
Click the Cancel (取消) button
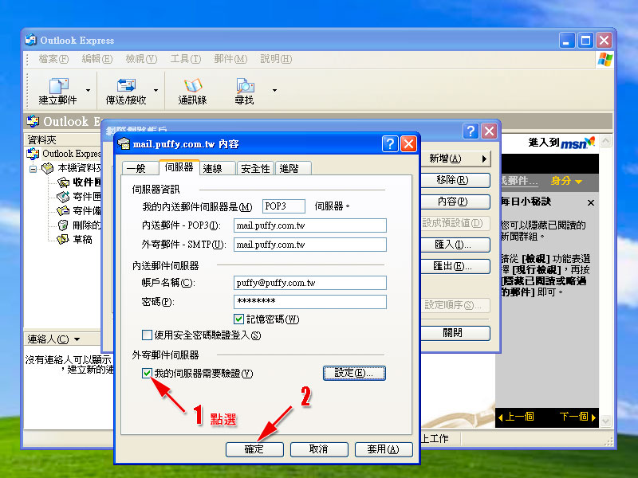[x=319, y=449]
